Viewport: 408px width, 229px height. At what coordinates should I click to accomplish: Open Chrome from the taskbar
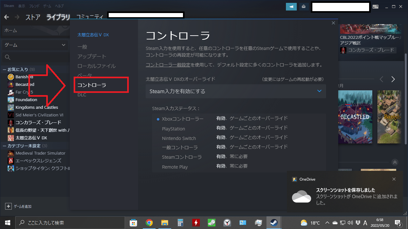coord(149,223)
